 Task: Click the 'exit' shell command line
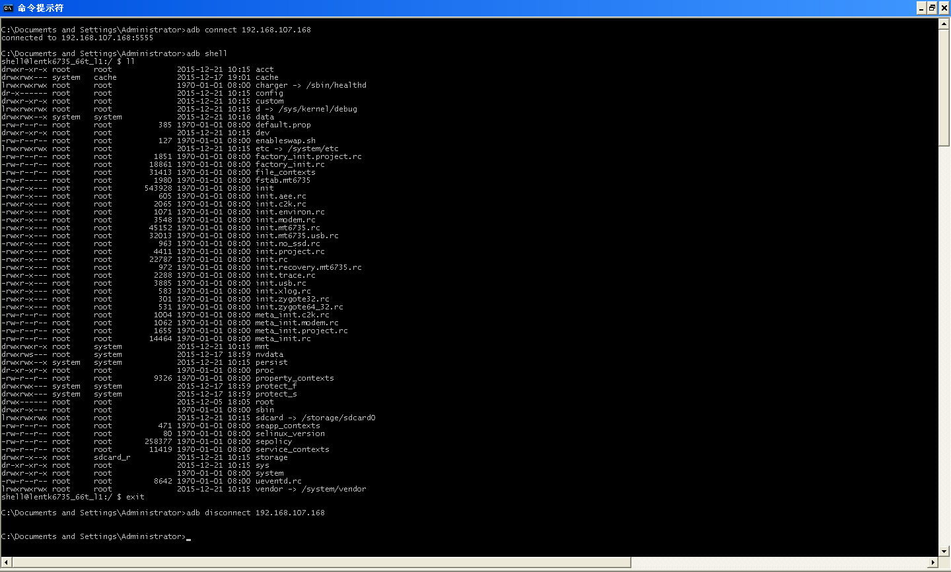coord(73,497)
